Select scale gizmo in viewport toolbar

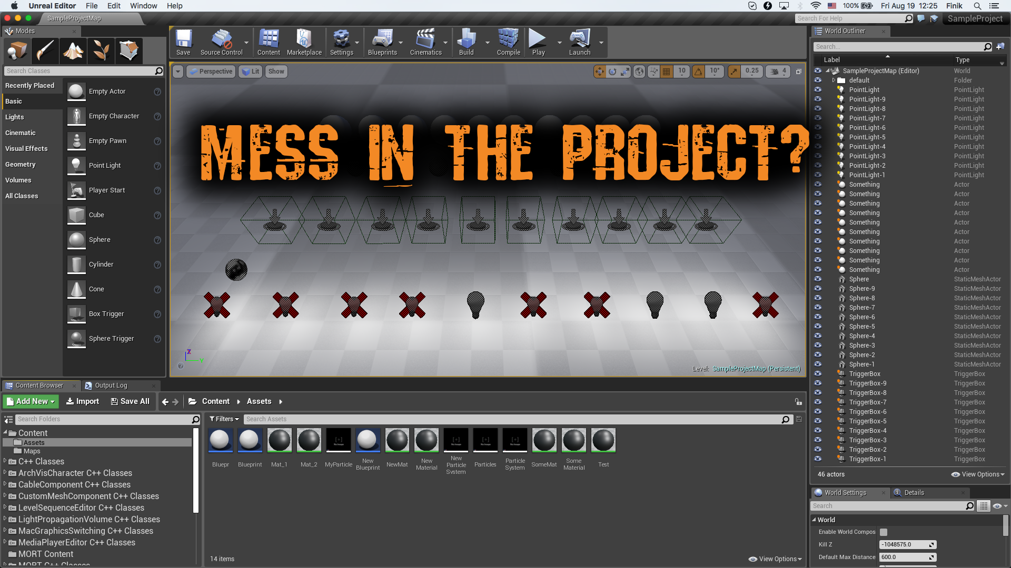pos(625,72)
